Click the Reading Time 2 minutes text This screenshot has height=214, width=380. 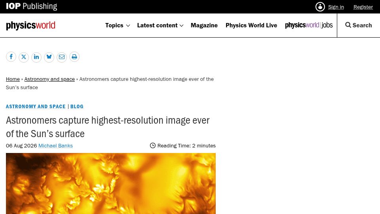tap(186, 145)
